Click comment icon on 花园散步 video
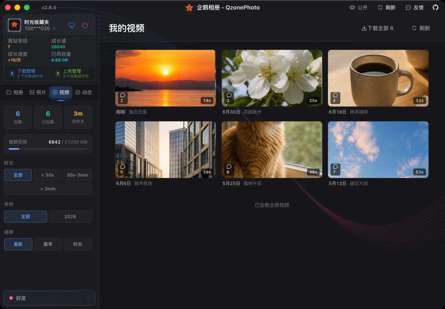This screenshot has height=309, width=445. pos(229,95)
